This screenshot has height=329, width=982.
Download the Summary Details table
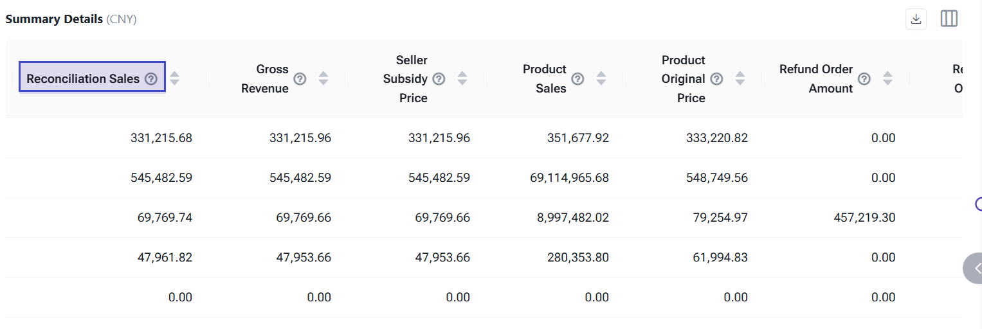tap(916, 19)
